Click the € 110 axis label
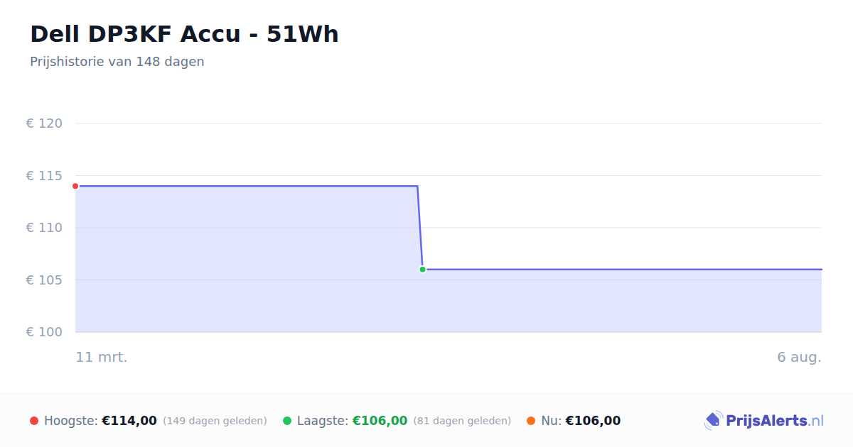This screenshot has width=853, height=447. pyautogui.click(x=44, y=228)
